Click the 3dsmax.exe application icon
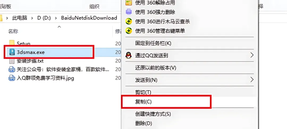This screenshot has height=129, width=287. (x=12, y=52)
